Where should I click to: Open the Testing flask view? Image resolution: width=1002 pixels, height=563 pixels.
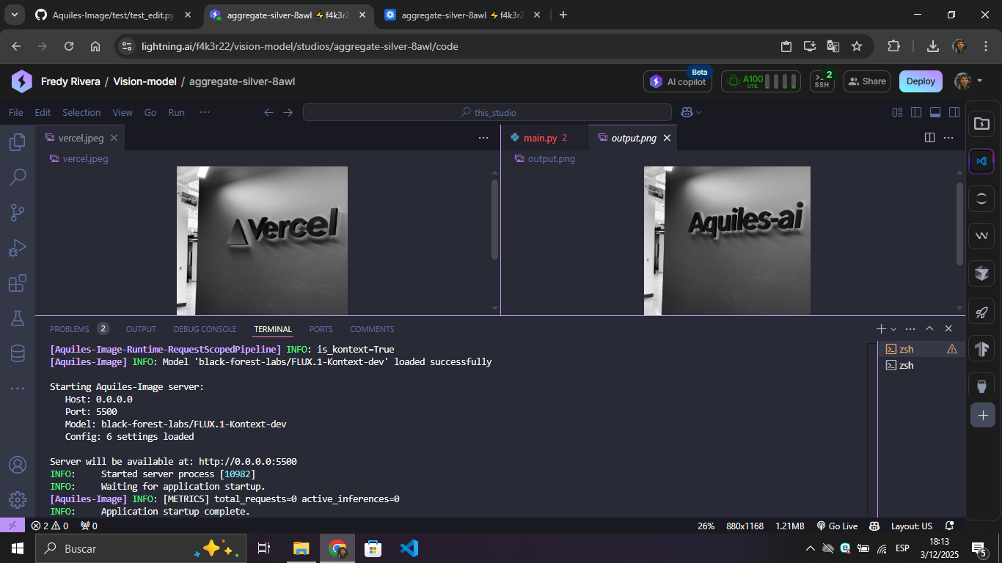click(18, 317)
